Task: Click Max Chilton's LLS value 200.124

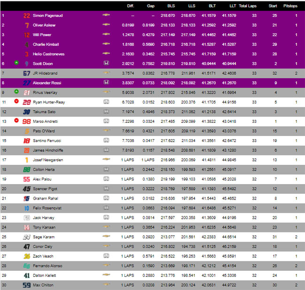Action: point(188,285)
